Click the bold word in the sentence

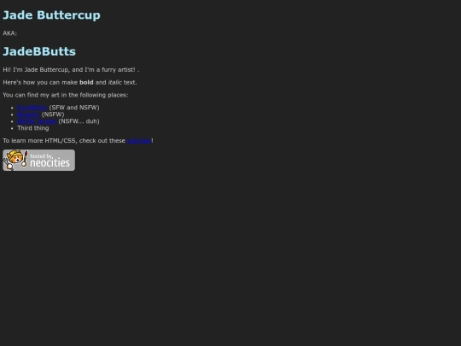tap(86, 82)
